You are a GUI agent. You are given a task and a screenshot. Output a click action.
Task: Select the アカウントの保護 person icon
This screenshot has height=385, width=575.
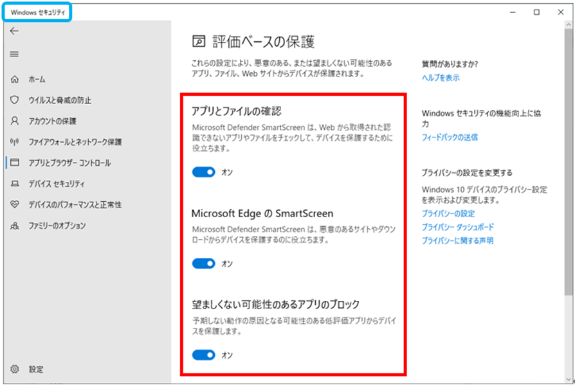[x=14, y=120]
